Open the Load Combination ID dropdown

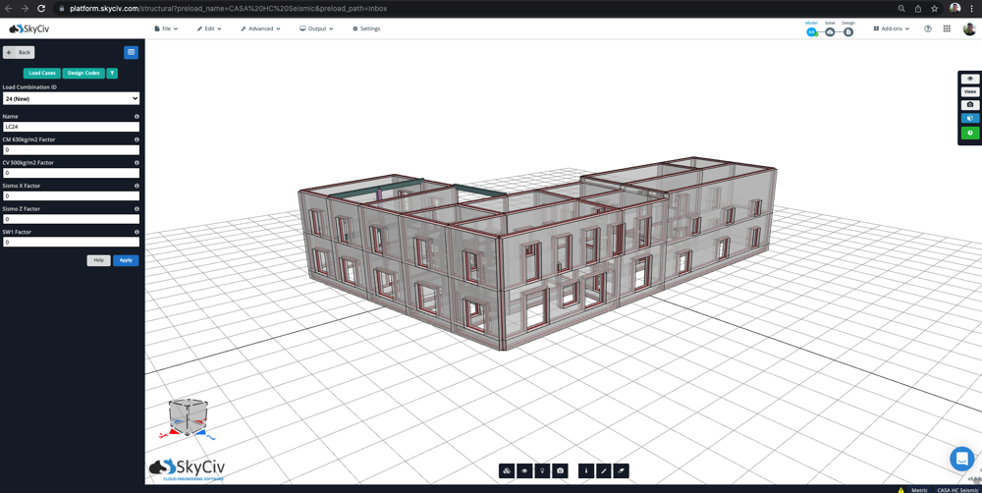71,98
